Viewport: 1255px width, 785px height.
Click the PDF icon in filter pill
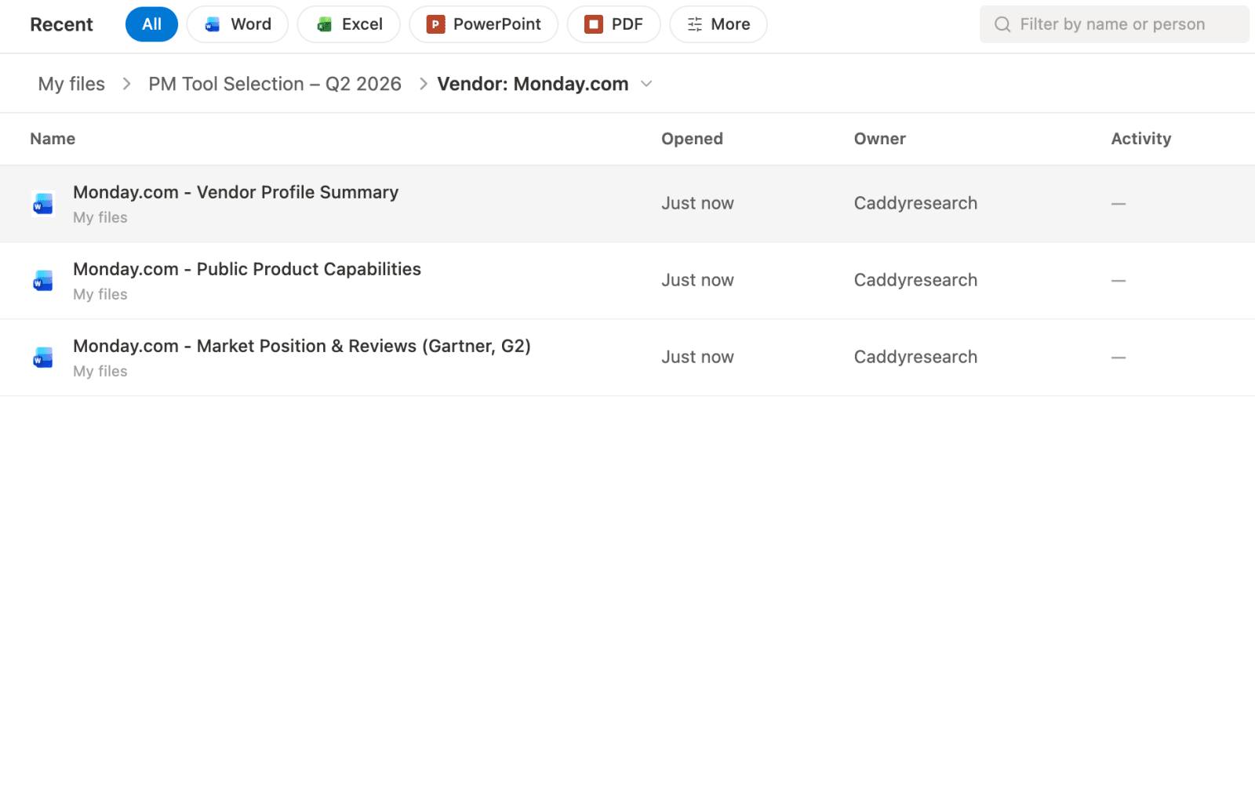[x=594, y=25]
